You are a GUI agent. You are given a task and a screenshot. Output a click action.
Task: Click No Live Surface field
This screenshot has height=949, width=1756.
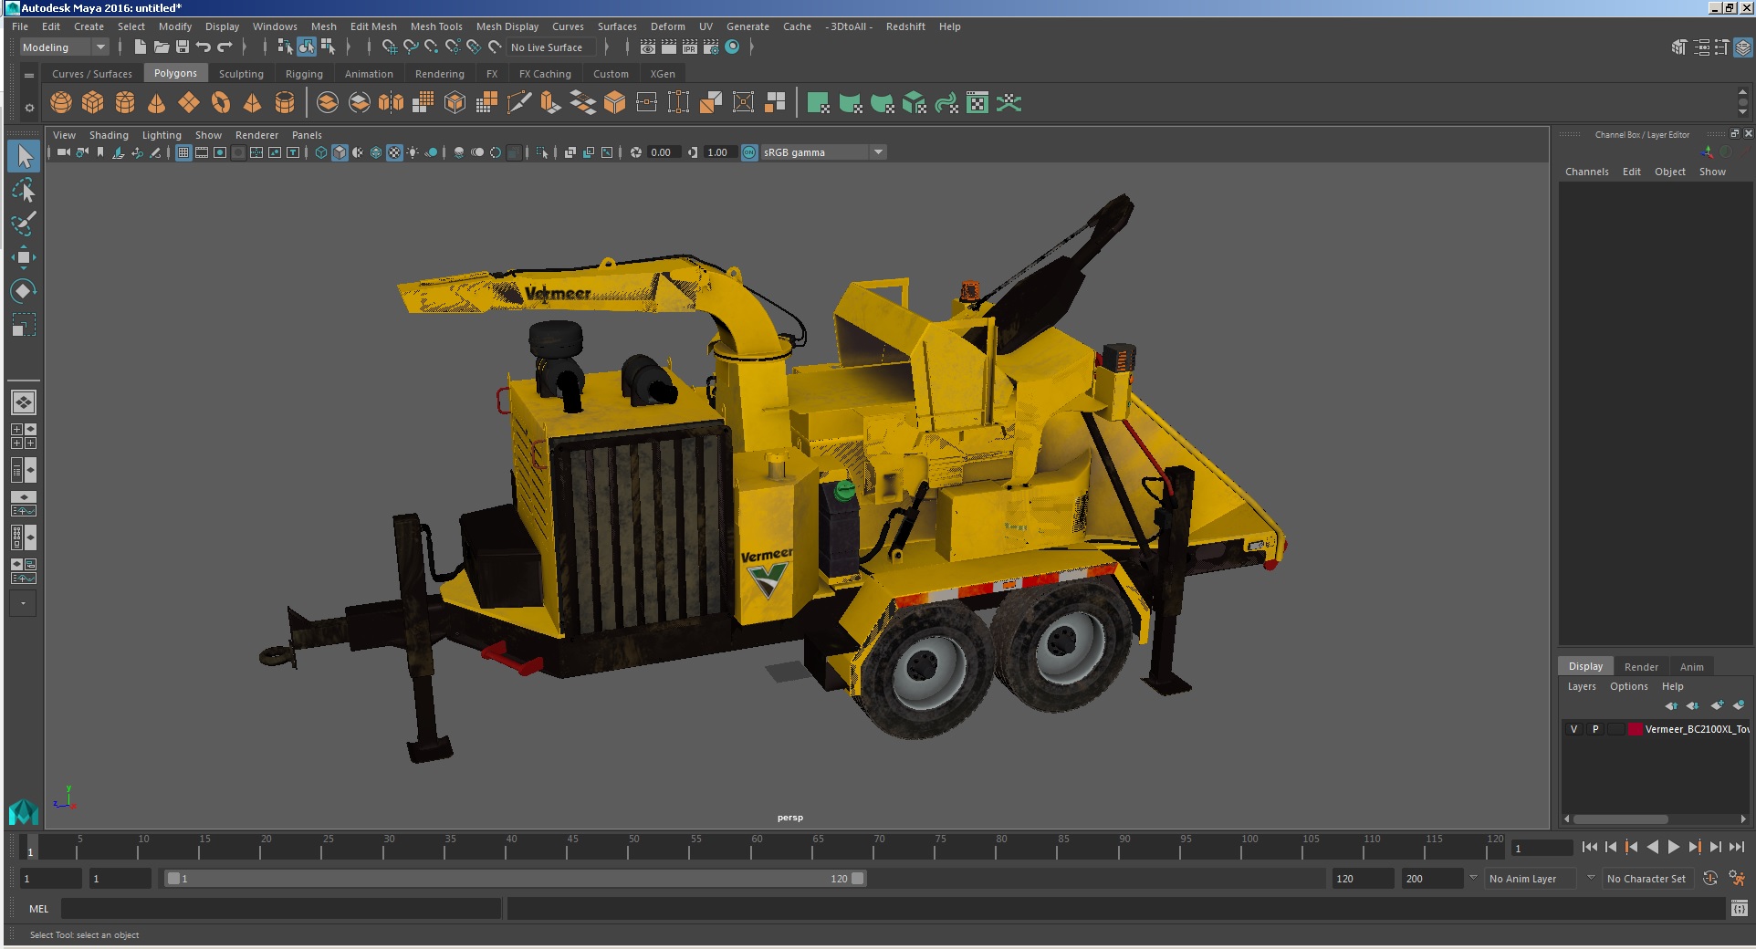(551, 47)
